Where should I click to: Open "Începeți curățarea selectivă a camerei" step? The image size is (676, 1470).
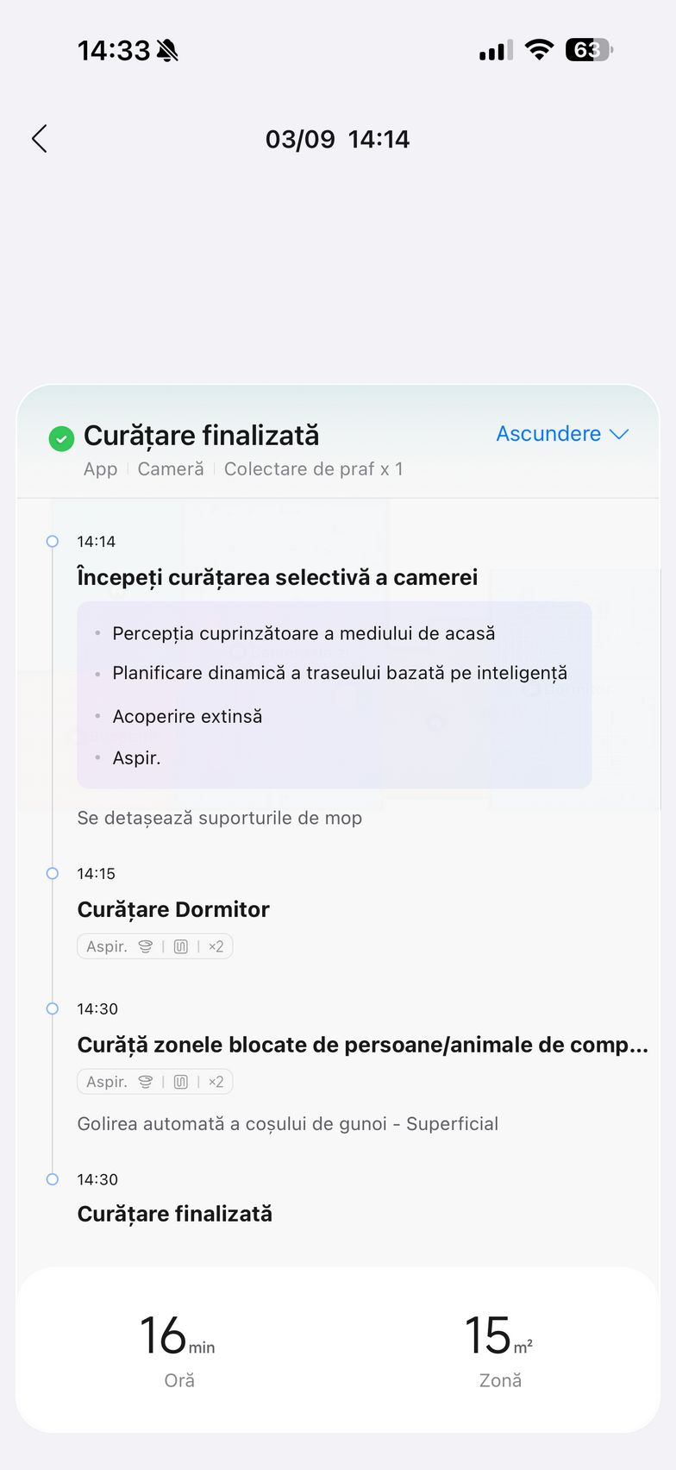pos(277,577)
